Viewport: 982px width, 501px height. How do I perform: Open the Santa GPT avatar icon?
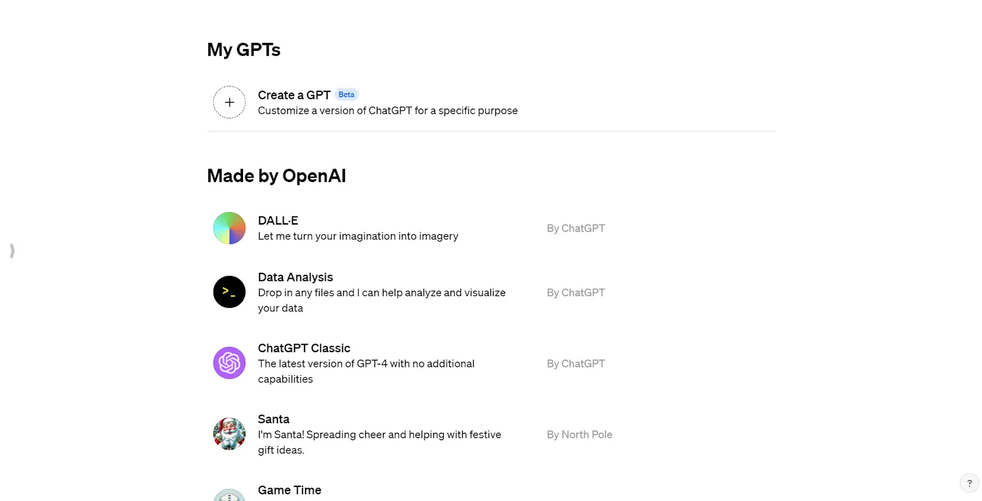[228, 434]
